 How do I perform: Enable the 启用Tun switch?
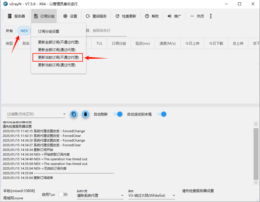click(63, 194)
